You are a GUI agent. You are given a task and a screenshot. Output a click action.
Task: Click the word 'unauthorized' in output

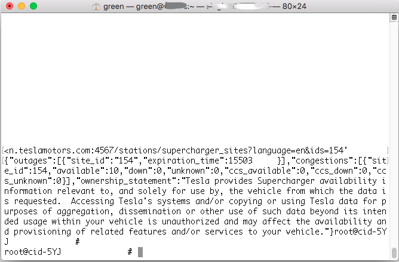(x=191, y=221)
